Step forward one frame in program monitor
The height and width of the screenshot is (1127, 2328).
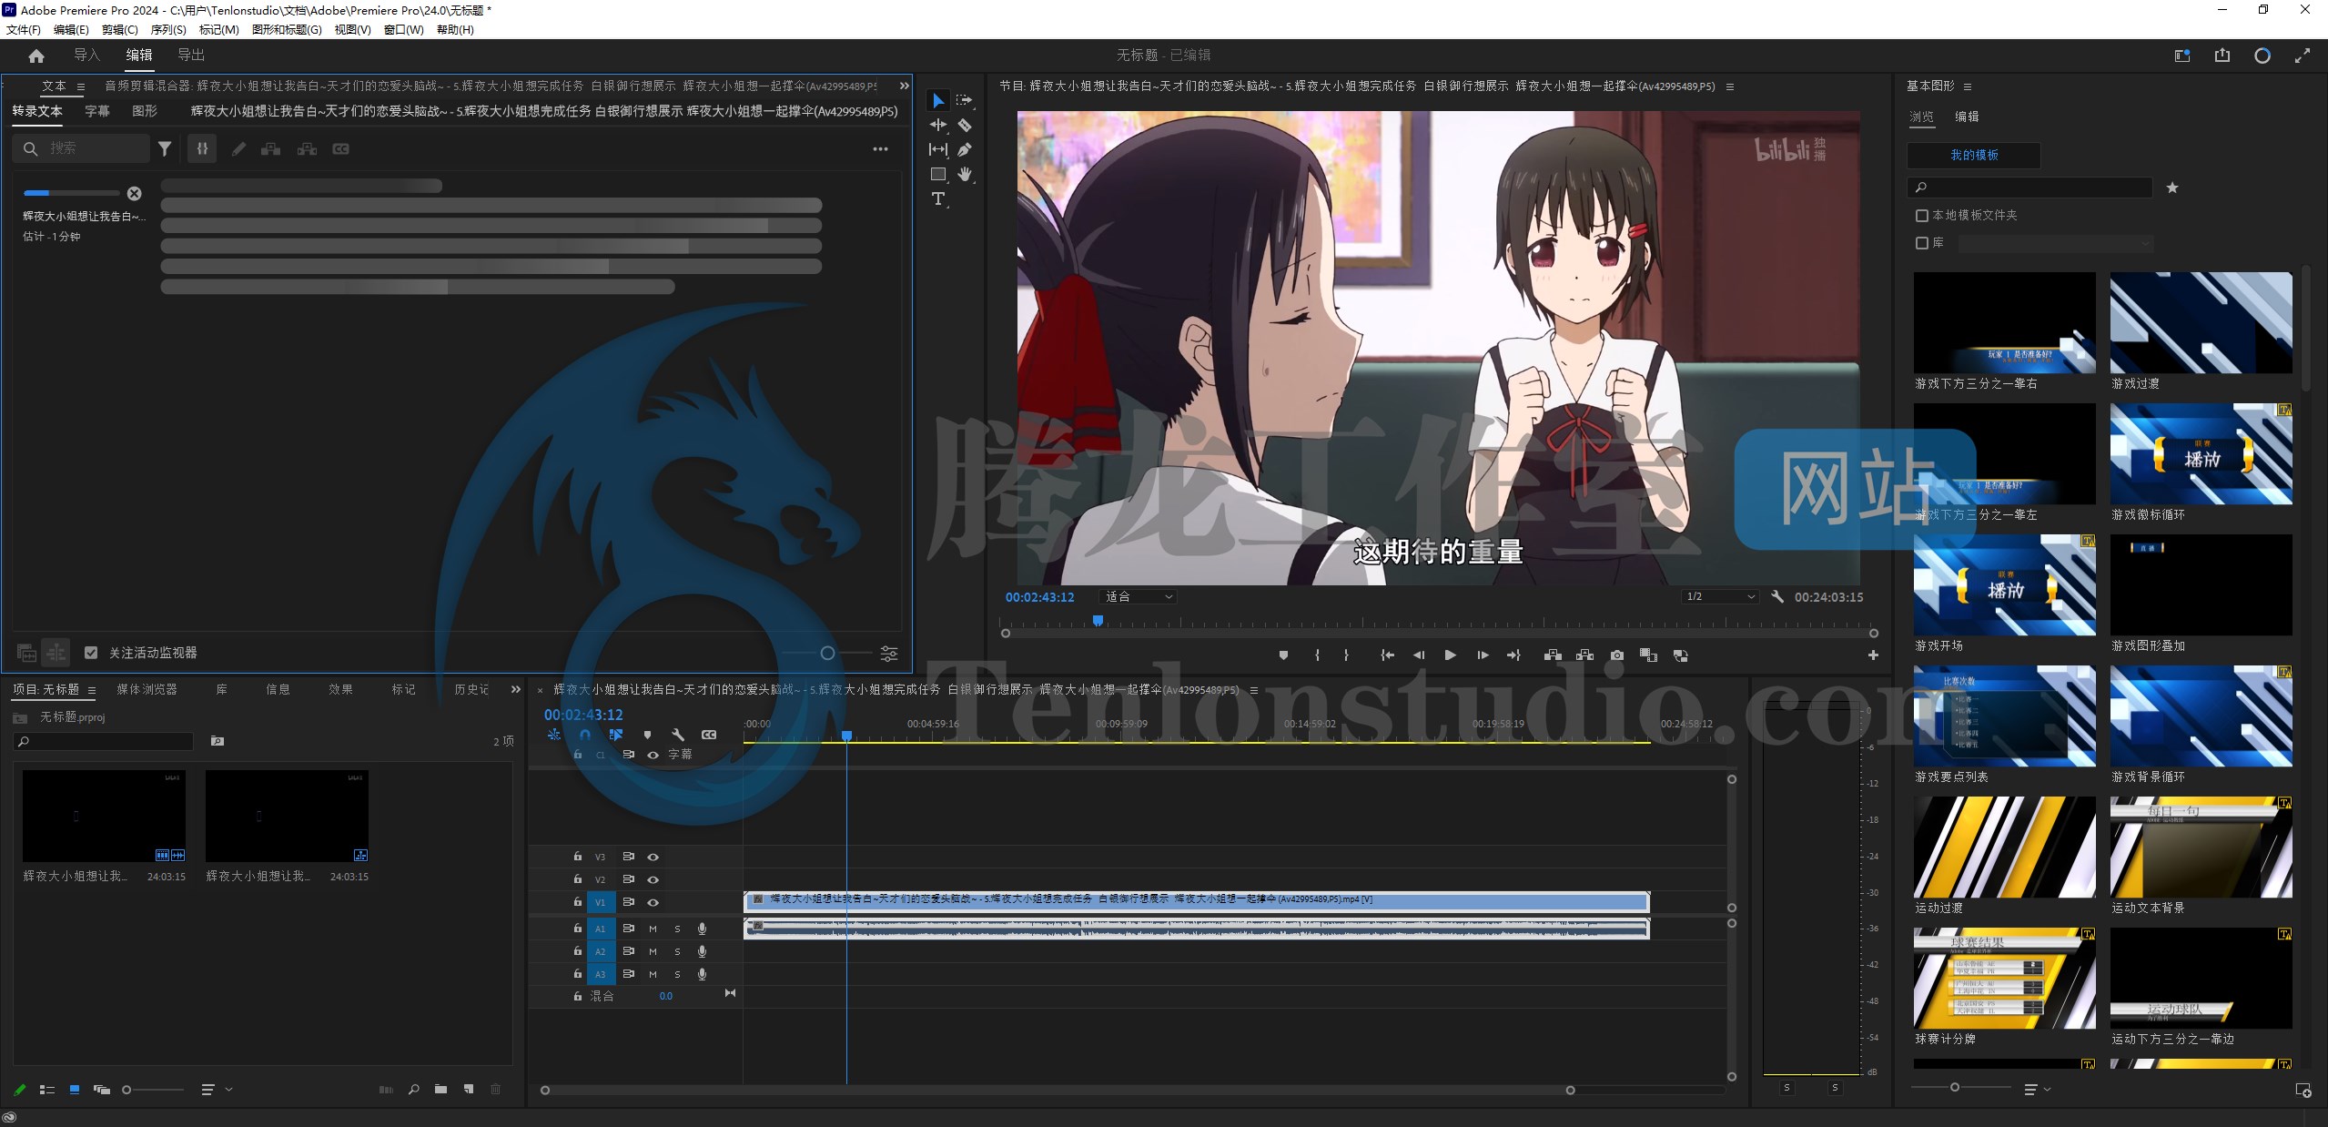[x=1483, y=655]
